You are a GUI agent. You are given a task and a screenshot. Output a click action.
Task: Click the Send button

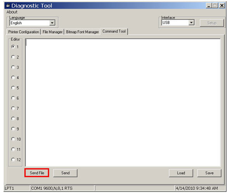(x=65, y=173)
